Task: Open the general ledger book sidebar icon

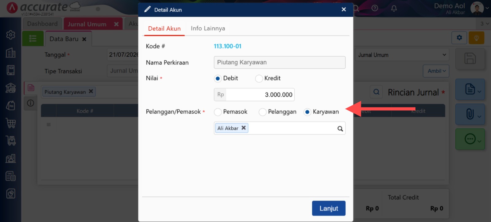Action: tap(11, 70)
